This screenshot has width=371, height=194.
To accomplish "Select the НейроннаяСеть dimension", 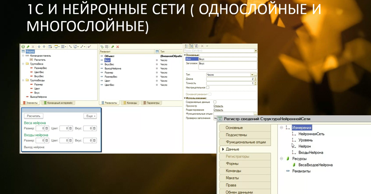I will click(311, 134).
